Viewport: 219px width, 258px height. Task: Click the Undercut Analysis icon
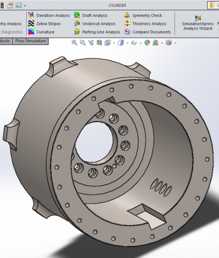coord(77,23)
